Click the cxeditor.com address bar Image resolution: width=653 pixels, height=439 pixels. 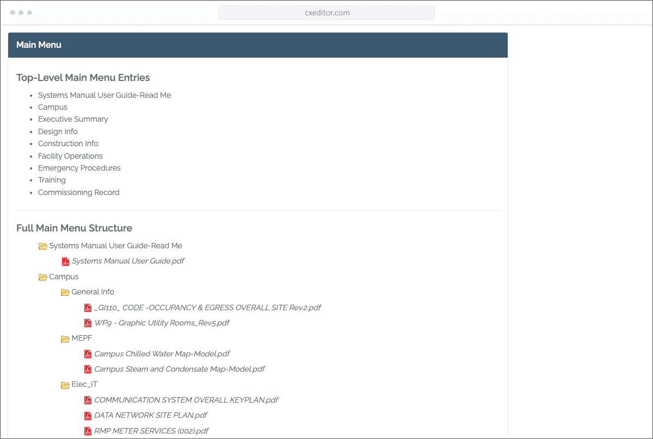(x=326, y=12)
